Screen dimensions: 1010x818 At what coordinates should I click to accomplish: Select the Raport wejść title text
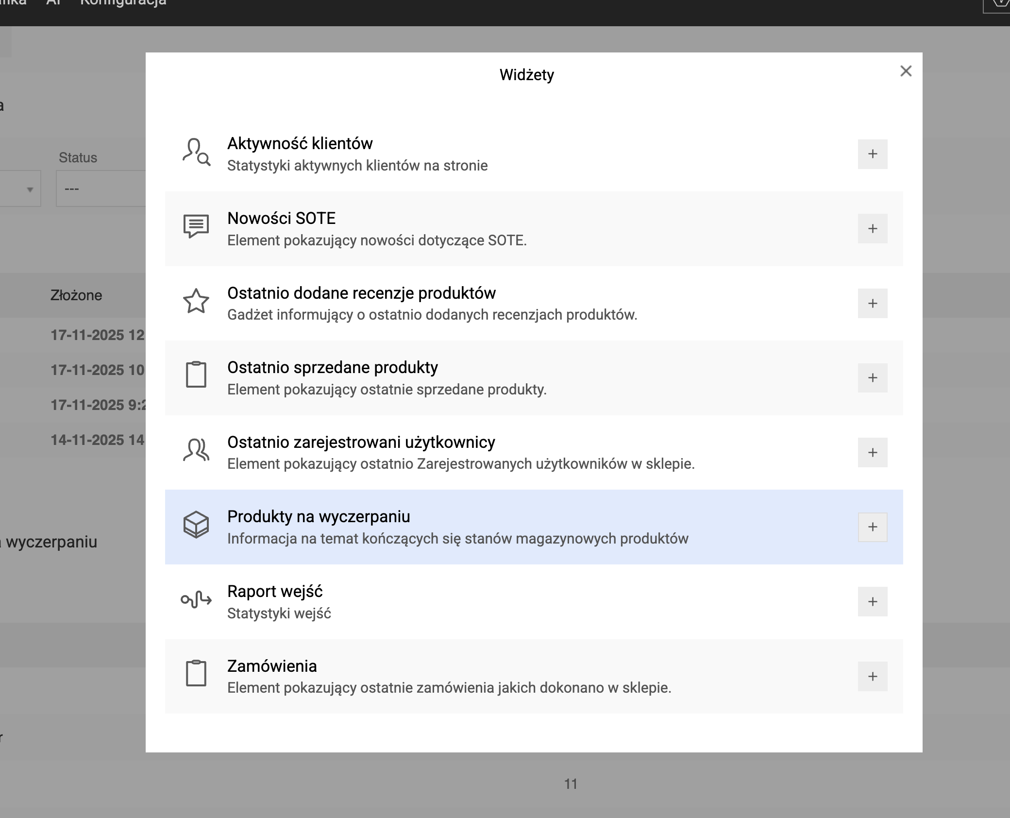pos(275,591)
